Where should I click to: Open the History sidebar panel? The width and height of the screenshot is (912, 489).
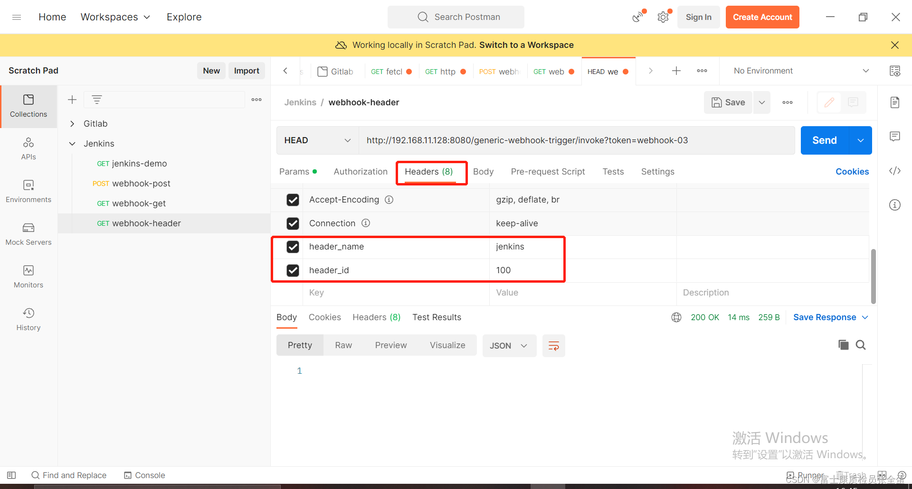28,320
